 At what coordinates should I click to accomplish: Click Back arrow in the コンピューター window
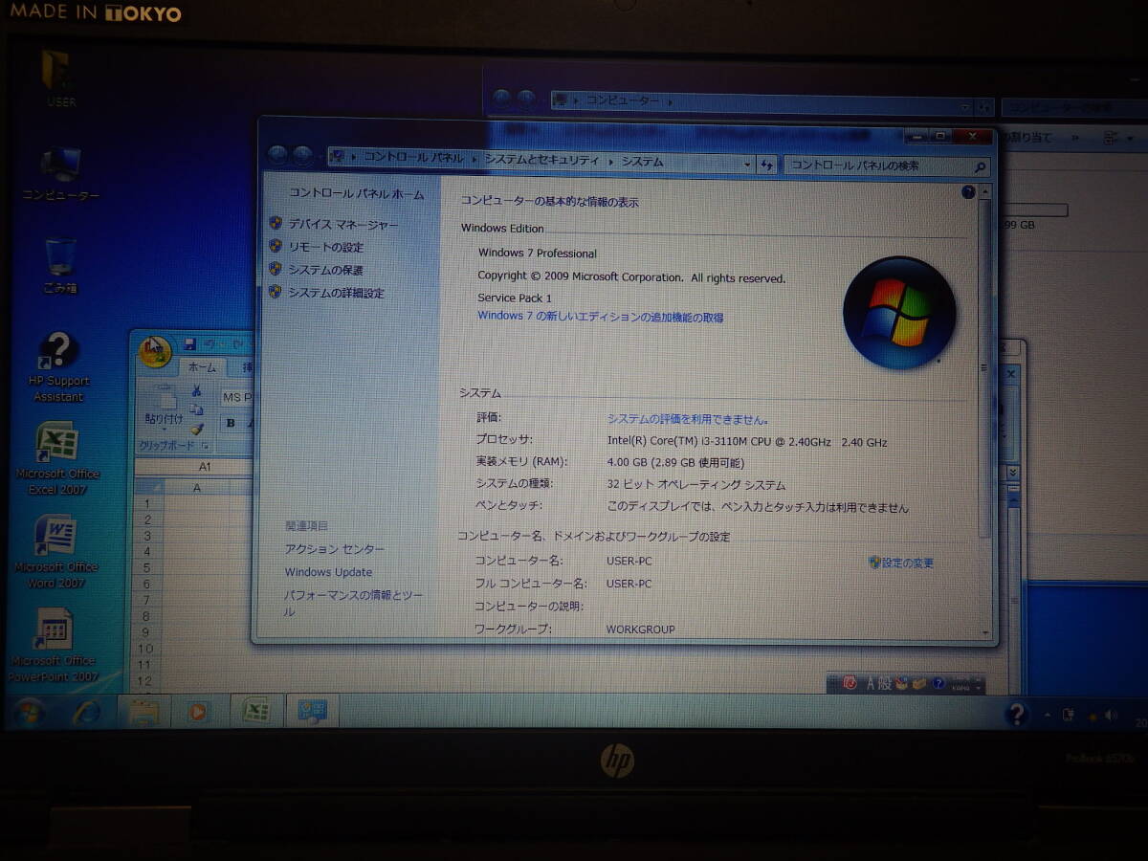point(501,98)
